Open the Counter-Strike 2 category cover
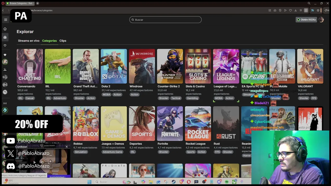 [x=170, y=66]
